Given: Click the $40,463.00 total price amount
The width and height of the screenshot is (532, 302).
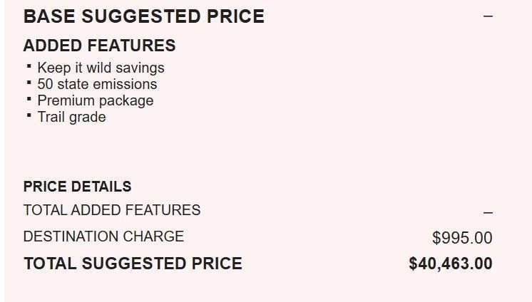Looking at the screenshot, I should point(450,264).
